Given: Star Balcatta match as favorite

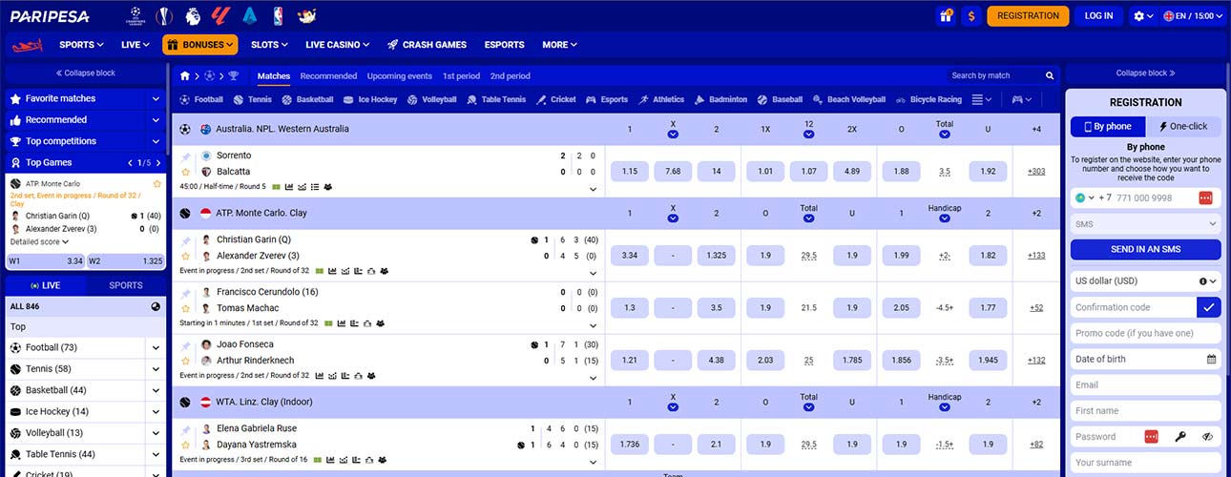Looking at the screenshot, I should (x=185, y=172).
